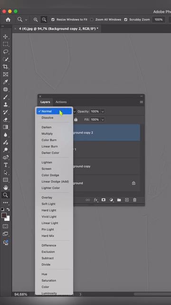The height and width of the screenshot is (305, 171).
Task: Expand the toolbar with the top double-arrow
Action: 3,26
